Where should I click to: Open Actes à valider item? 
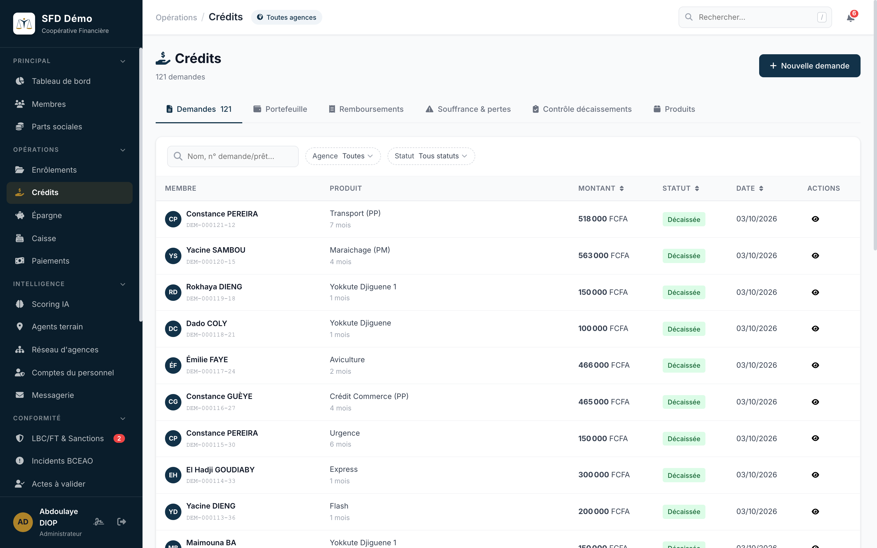pyautogui.click(x=70, y=484)
